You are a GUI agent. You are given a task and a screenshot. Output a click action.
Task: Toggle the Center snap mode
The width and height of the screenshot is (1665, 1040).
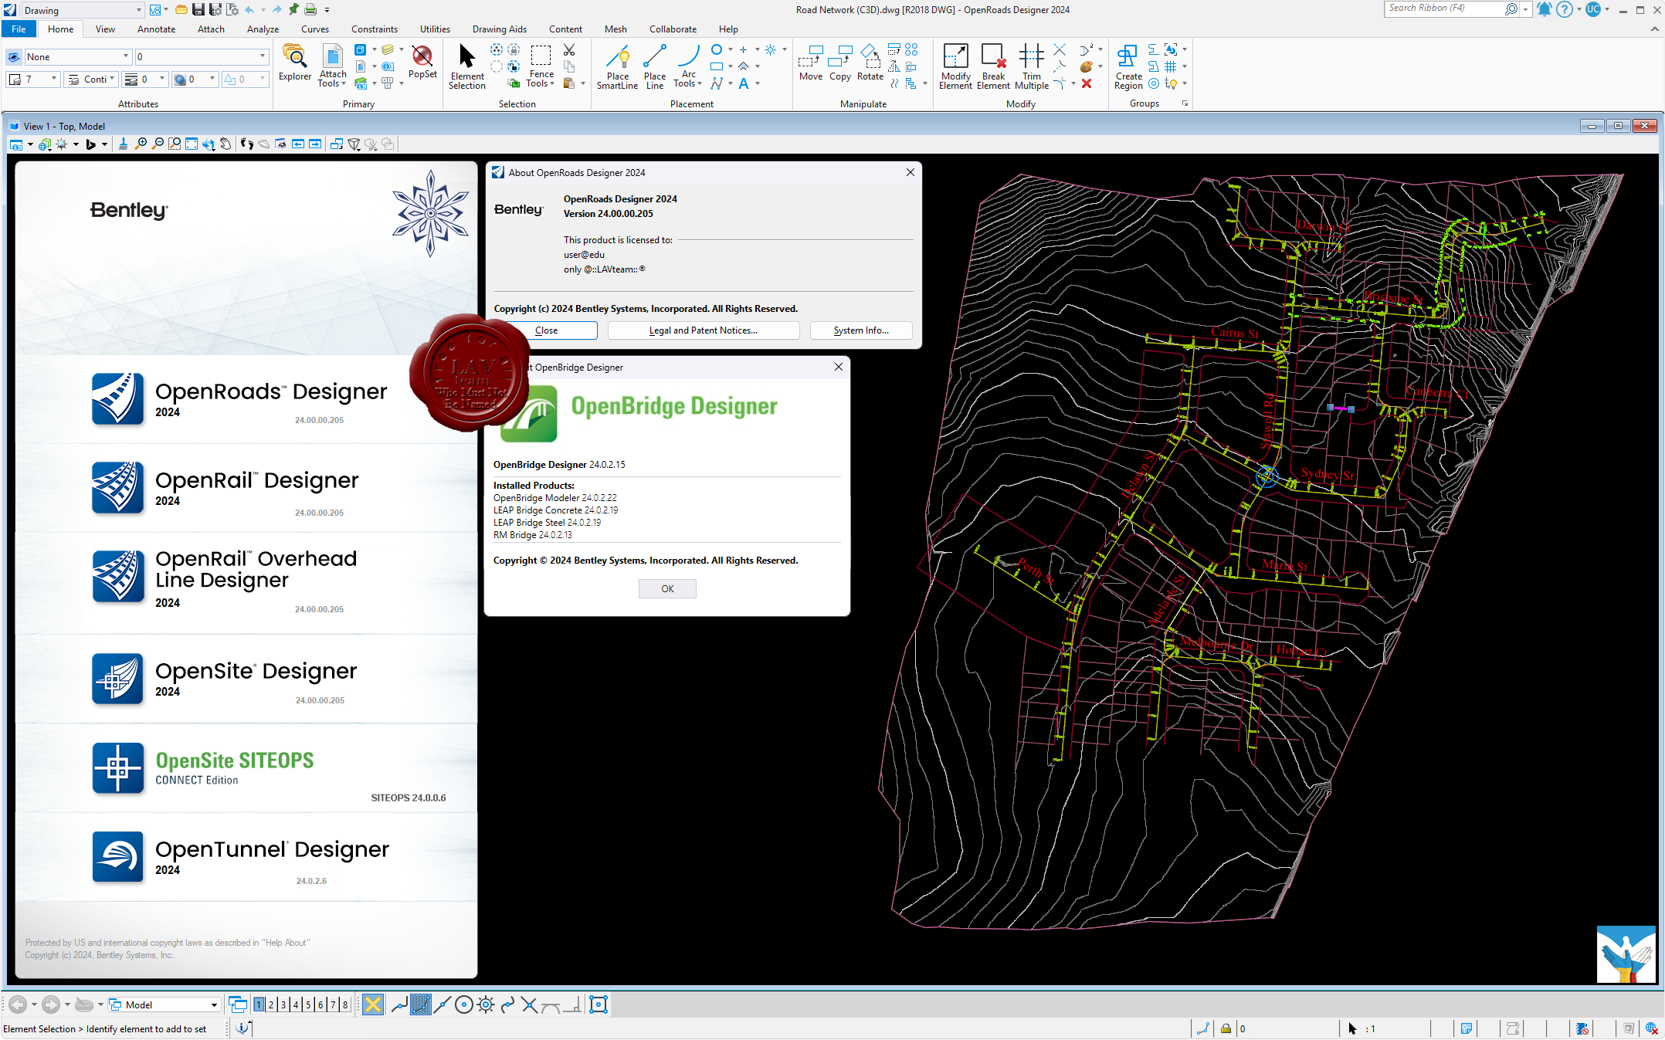pos(463,1004)
